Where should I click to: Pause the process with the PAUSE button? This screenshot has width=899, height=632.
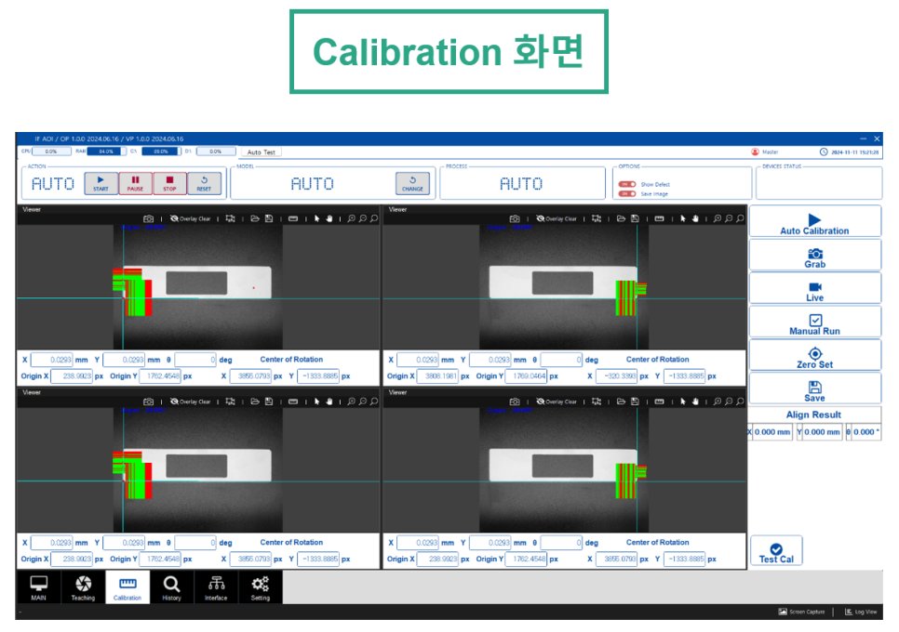tap(135, 183)
